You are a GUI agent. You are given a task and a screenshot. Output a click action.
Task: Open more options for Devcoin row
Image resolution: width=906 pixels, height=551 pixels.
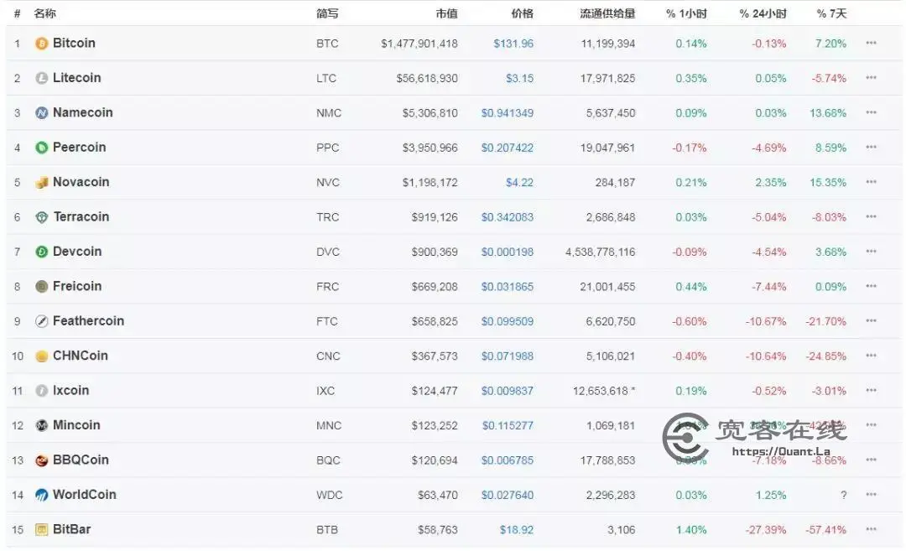[x=872, y=252]
